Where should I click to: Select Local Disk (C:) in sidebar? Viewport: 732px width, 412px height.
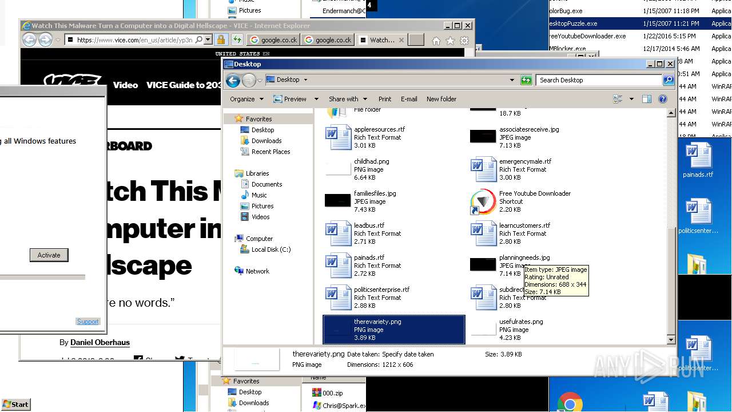pos(270,249)
